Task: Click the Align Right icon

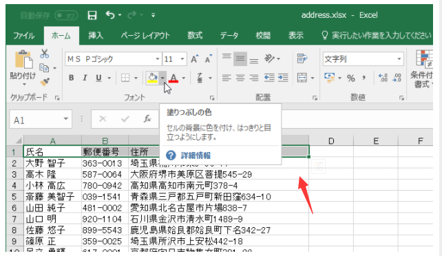Action: tap(253, 78)
